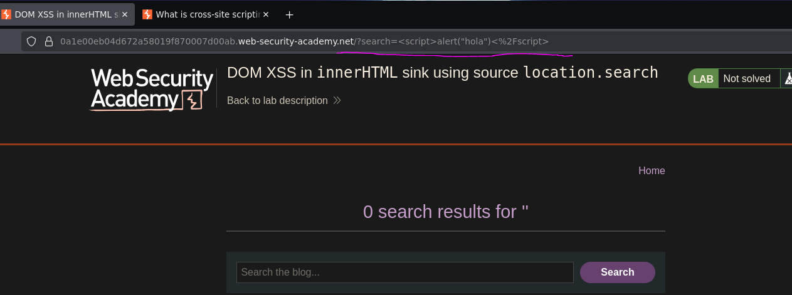The width and height of the screenshot is (792, 295).
Task: Click the Search the blog input field
Action: point(405,272)
